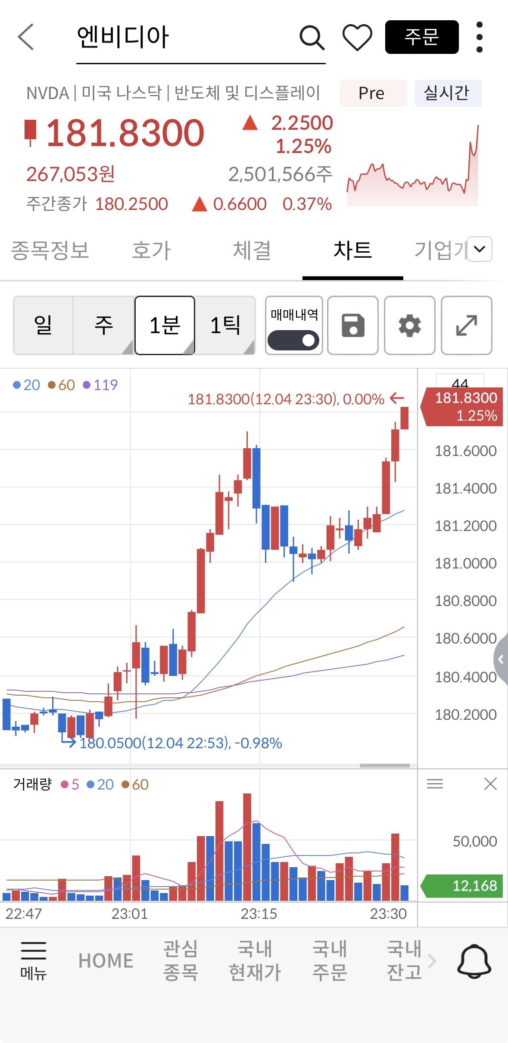Tap the 주문 order button
508x1043 pixels.
(x=422, y=37)
